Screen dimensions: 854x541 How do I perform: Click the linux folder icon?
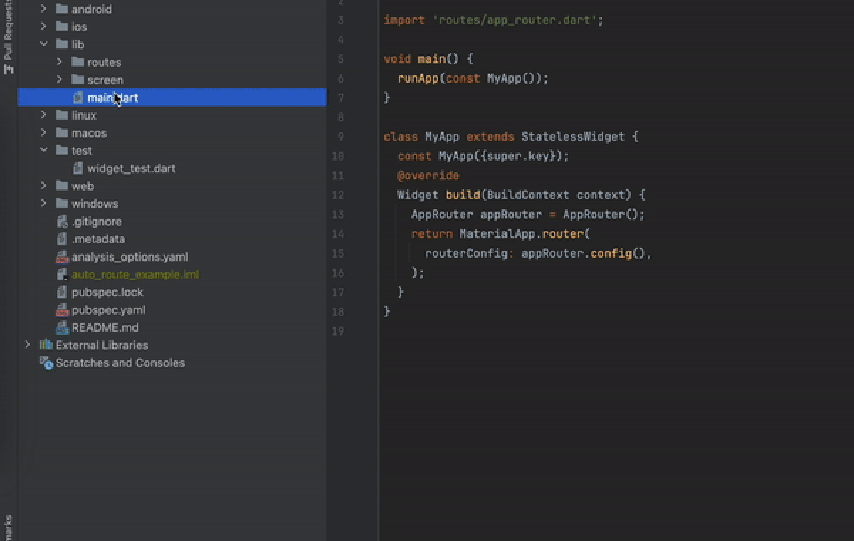click(x=62, y=115)
